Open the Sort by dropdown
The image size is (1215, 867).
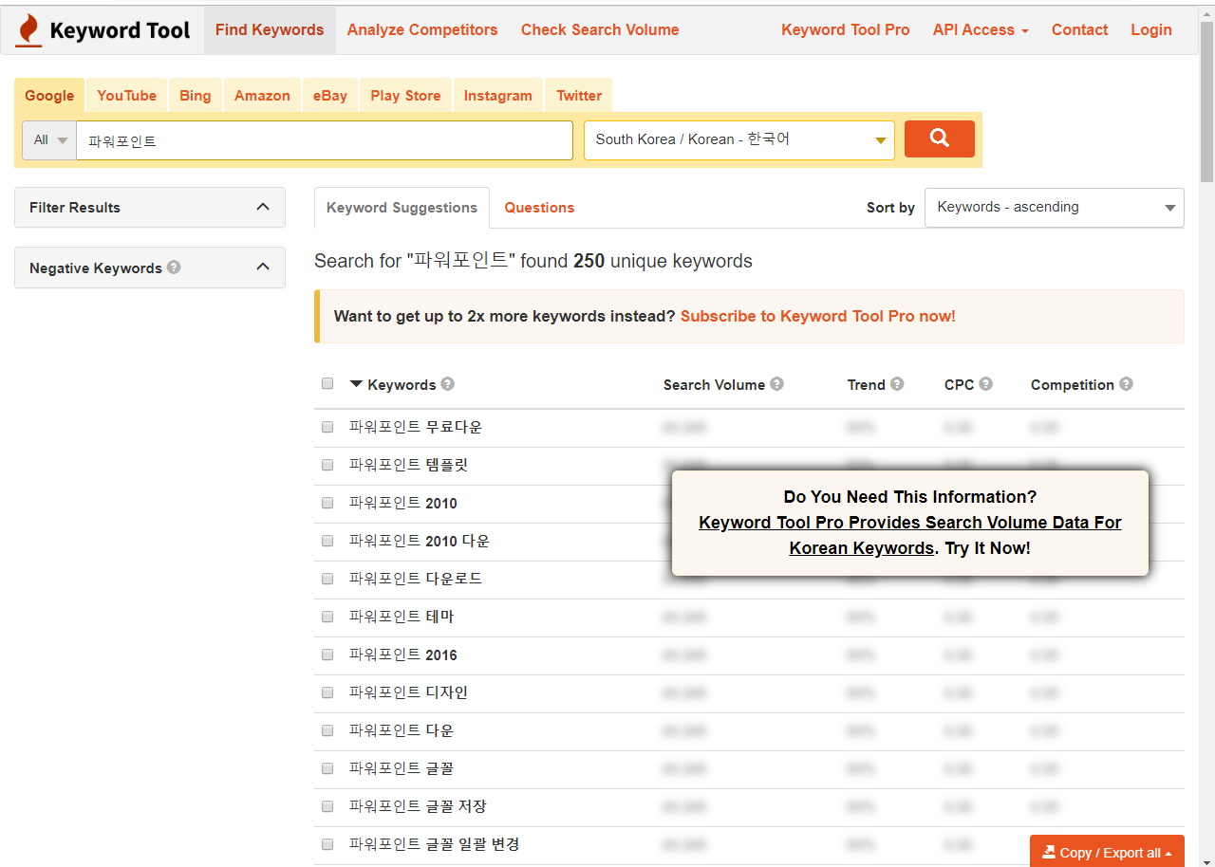click(x=1055, y=208)
